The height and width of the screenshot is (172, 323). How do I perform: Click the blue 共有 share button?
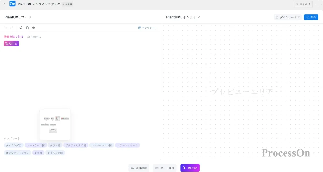(311, 17)
